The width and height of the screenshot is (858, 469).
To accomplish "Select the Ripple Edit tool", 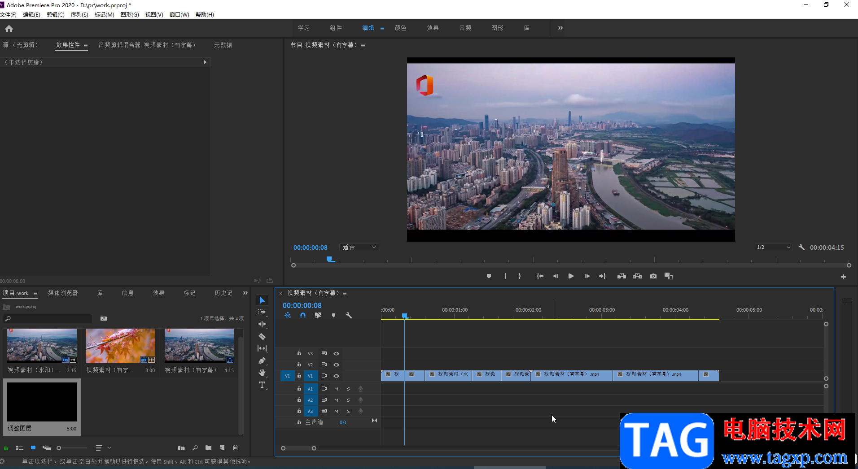I will [262, 324].
